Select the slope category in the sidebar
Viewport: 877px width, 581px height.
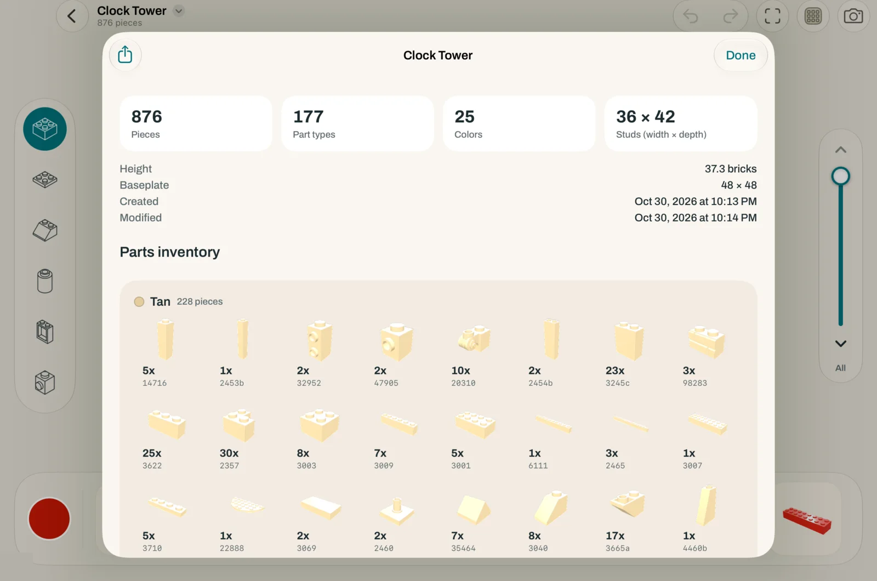45,230
